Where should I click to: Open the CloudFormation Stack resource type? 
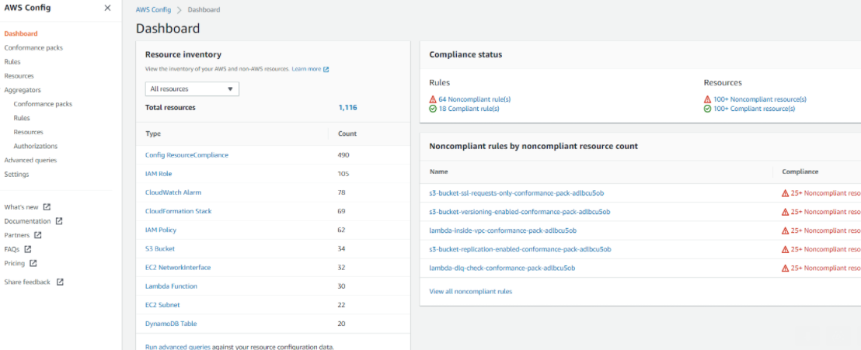(179, 211)
